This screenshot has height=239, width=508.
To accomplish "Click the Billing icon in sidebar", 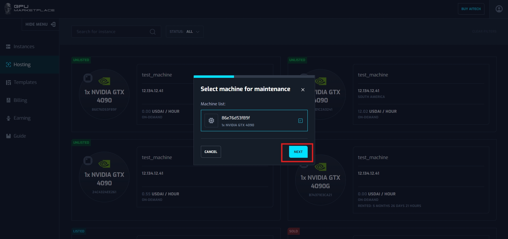I will click(8, 100).
